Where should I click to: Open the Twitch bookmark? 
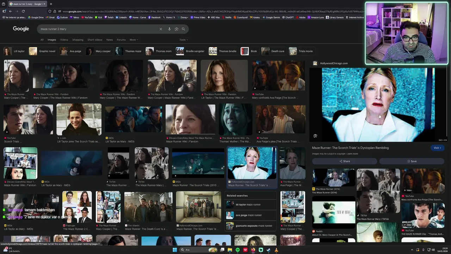point(109,17)
